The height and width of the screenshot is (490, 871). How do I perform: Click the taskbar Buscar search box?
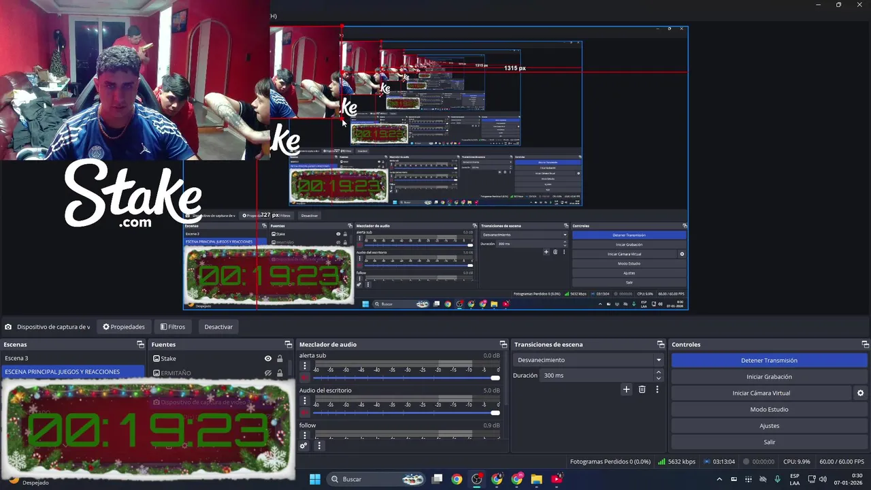[x=376, y=479]
